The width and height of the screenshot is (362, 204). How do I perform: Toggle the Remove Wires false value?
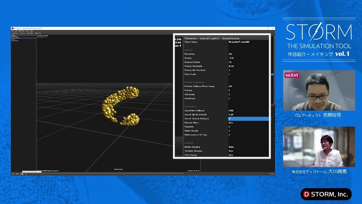tap(249, 123)
